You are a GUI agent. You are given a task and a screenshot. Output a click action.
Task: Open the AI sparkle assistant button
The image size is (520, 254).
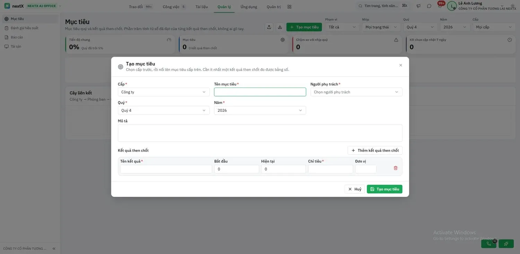(x=506, y=244)
